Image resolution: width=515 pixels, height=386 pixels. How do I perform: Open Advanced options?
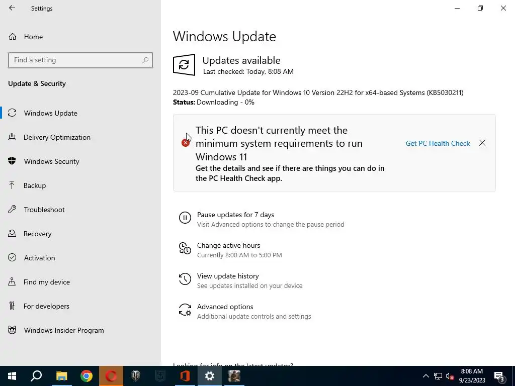[x=225, y=307]
